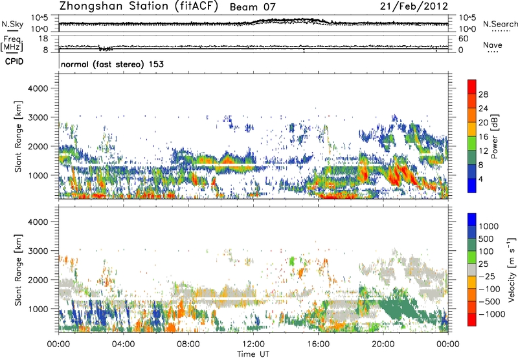Click the 60 tick on the Nave axis
Viewport: 518px width, 358px height.
(463, 39)
